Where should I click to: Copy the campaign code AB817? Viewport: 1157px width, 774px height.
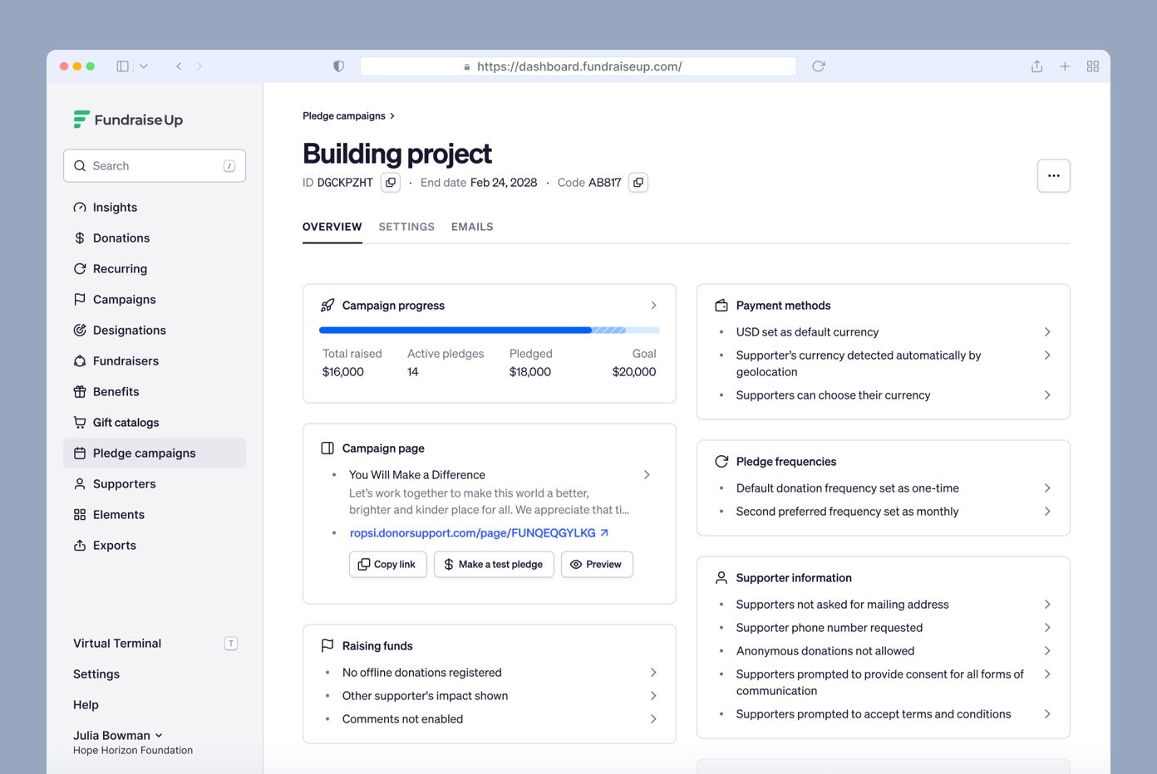coord(638,183)
